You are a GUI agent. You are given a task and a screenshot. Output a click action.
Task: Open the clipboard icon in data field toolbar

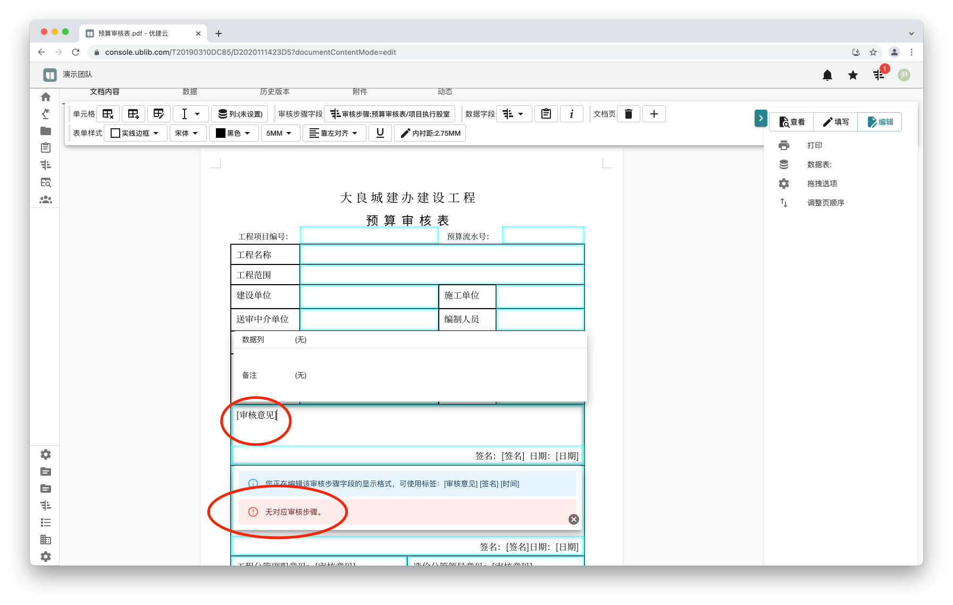(546, 114)
